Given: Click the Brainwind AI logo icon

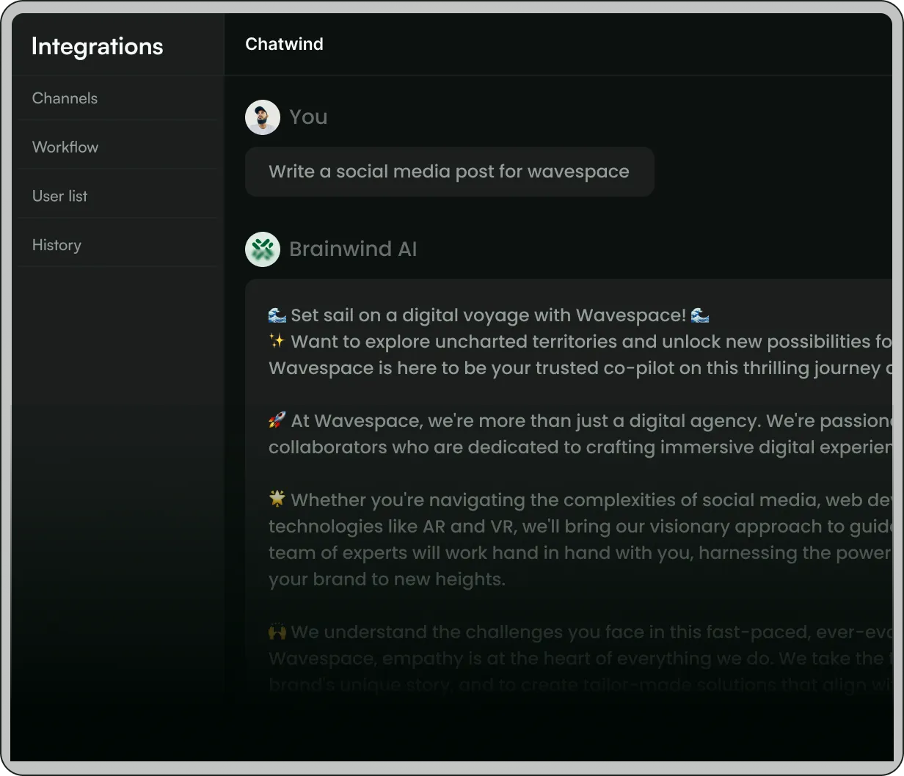Looking at the screenshot, I should pyautogui.click(x=263, y=249).
